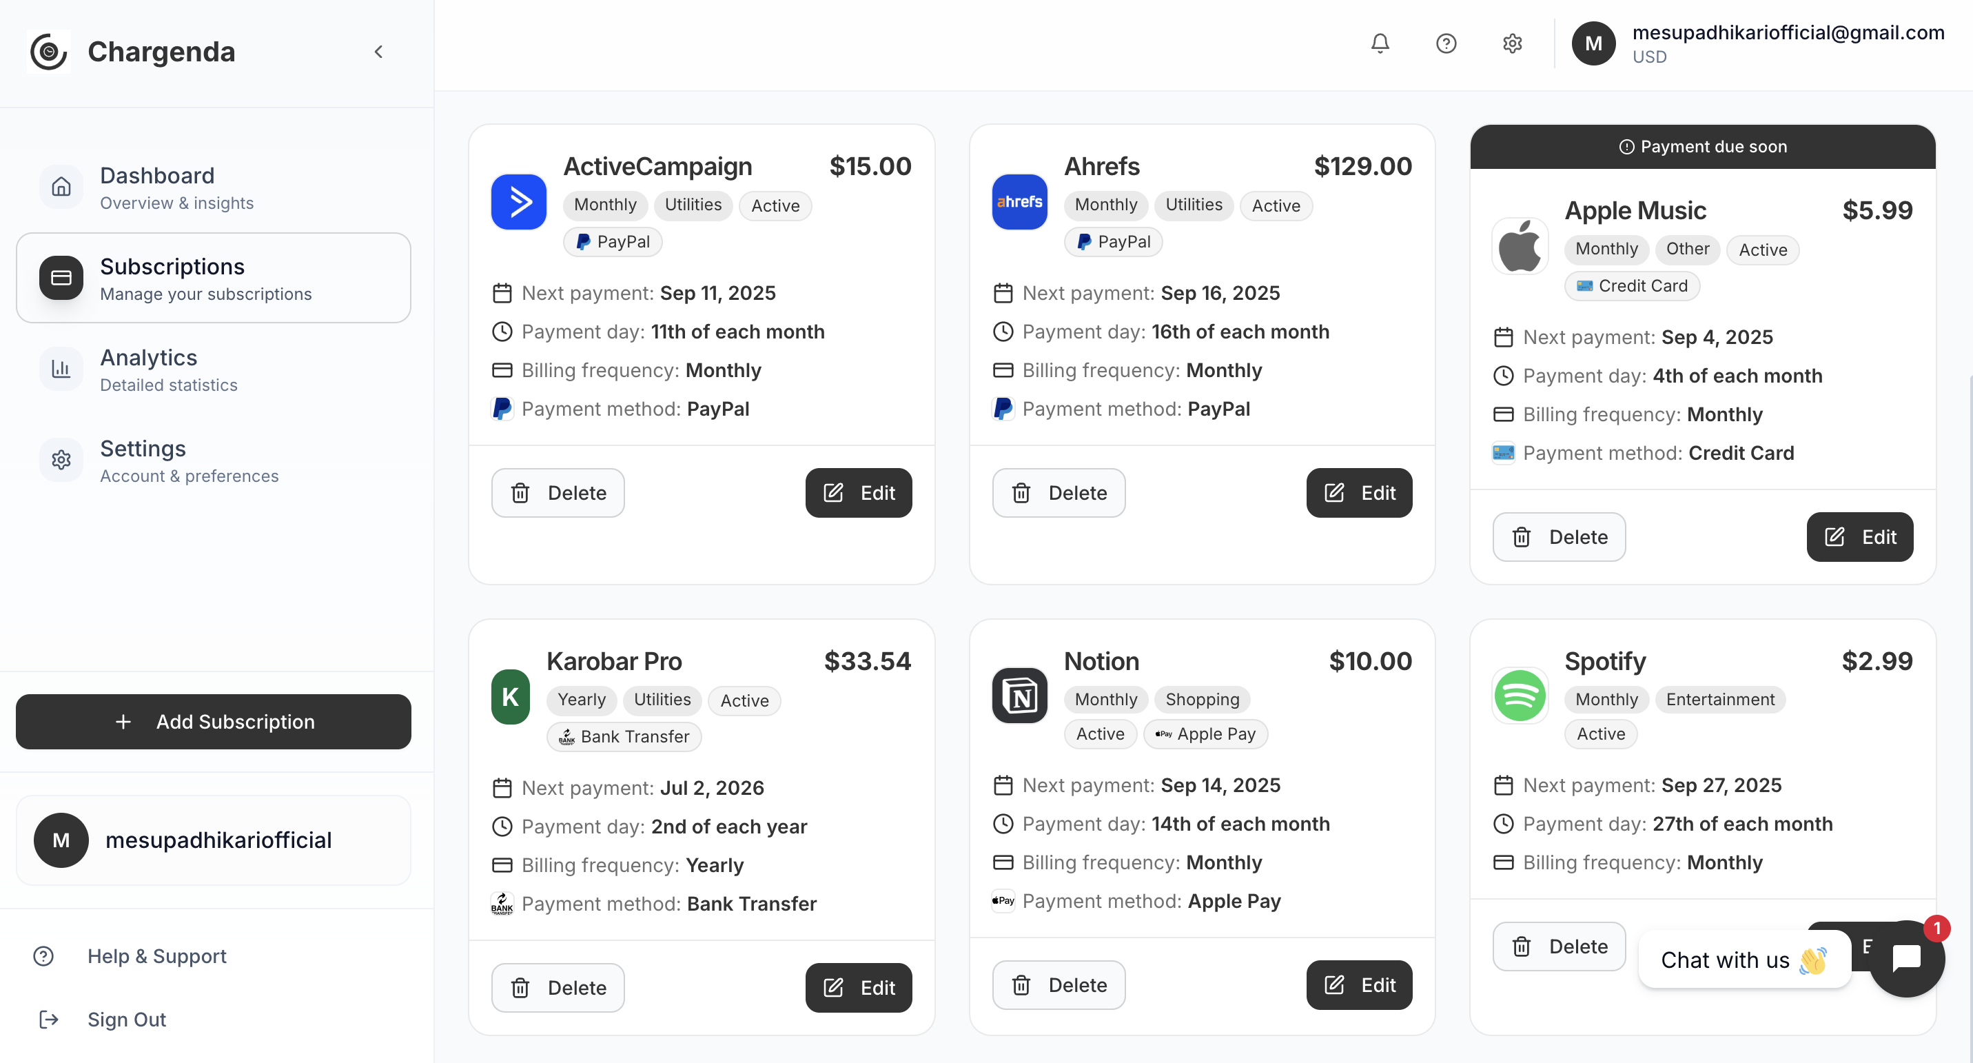
Task: Delete the Karobar Pro subscription
Action: [558, 987]
